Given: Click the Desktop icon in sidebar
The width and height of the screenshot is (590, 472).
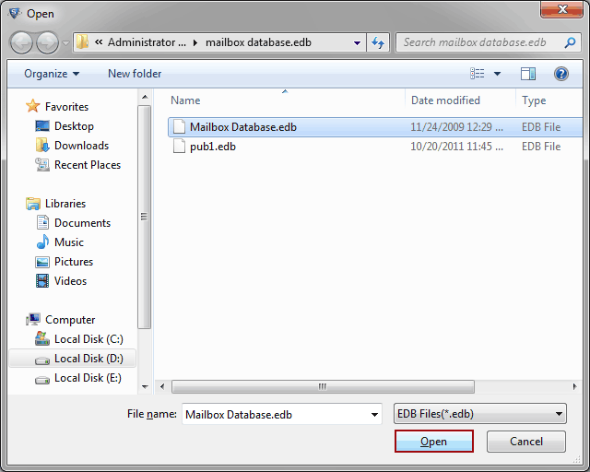Looking at the screenshot, I should (x=42, y=125).
